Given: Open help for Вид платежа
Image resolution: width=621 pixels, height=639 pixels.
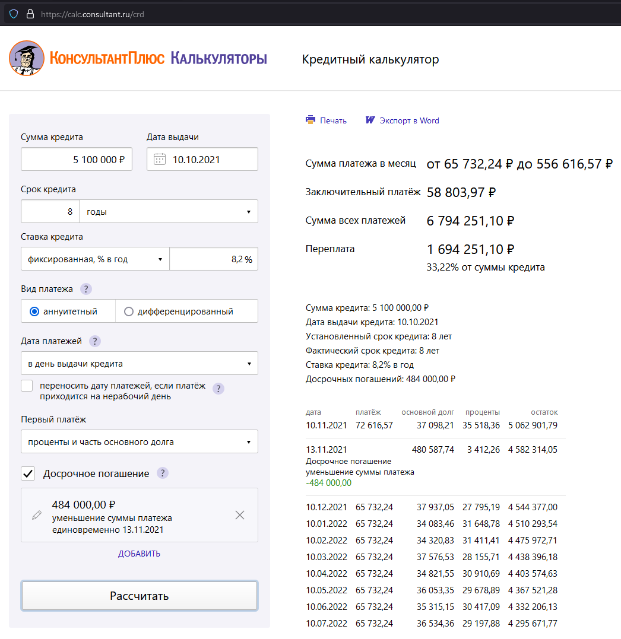Looking at the screenshot, I should coord(86,289).
